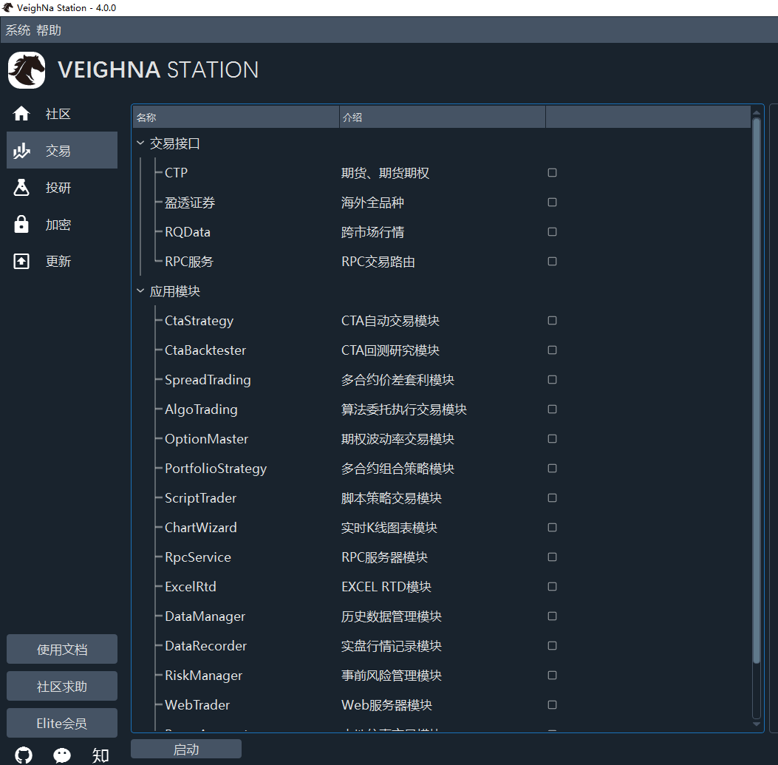The width and height of the screenshot is (778, 765).
Task: Select the CtaStrategy tree row
Action: 442,320
